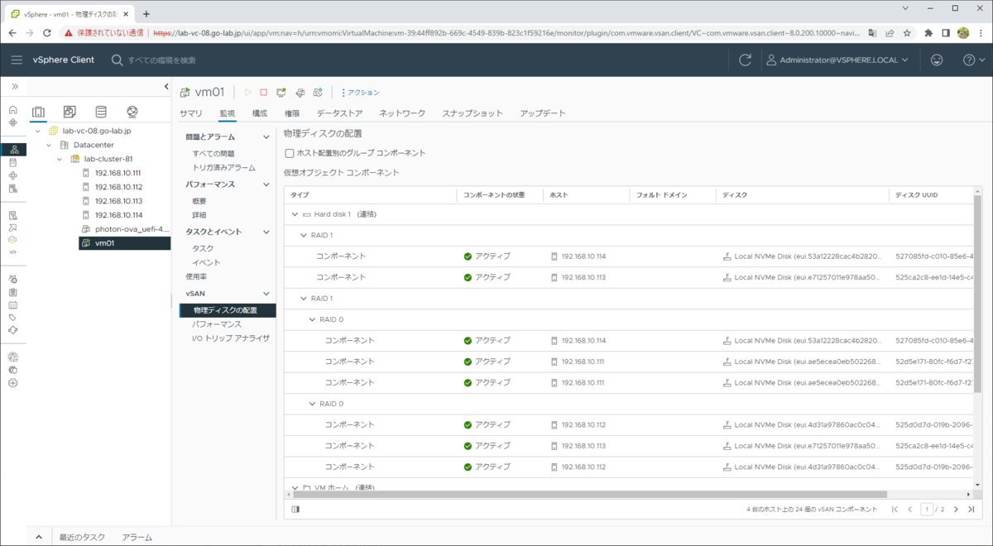
Task: Switch to the スナップショット tab
Action: pyautogui.click(x=473, y=113)
